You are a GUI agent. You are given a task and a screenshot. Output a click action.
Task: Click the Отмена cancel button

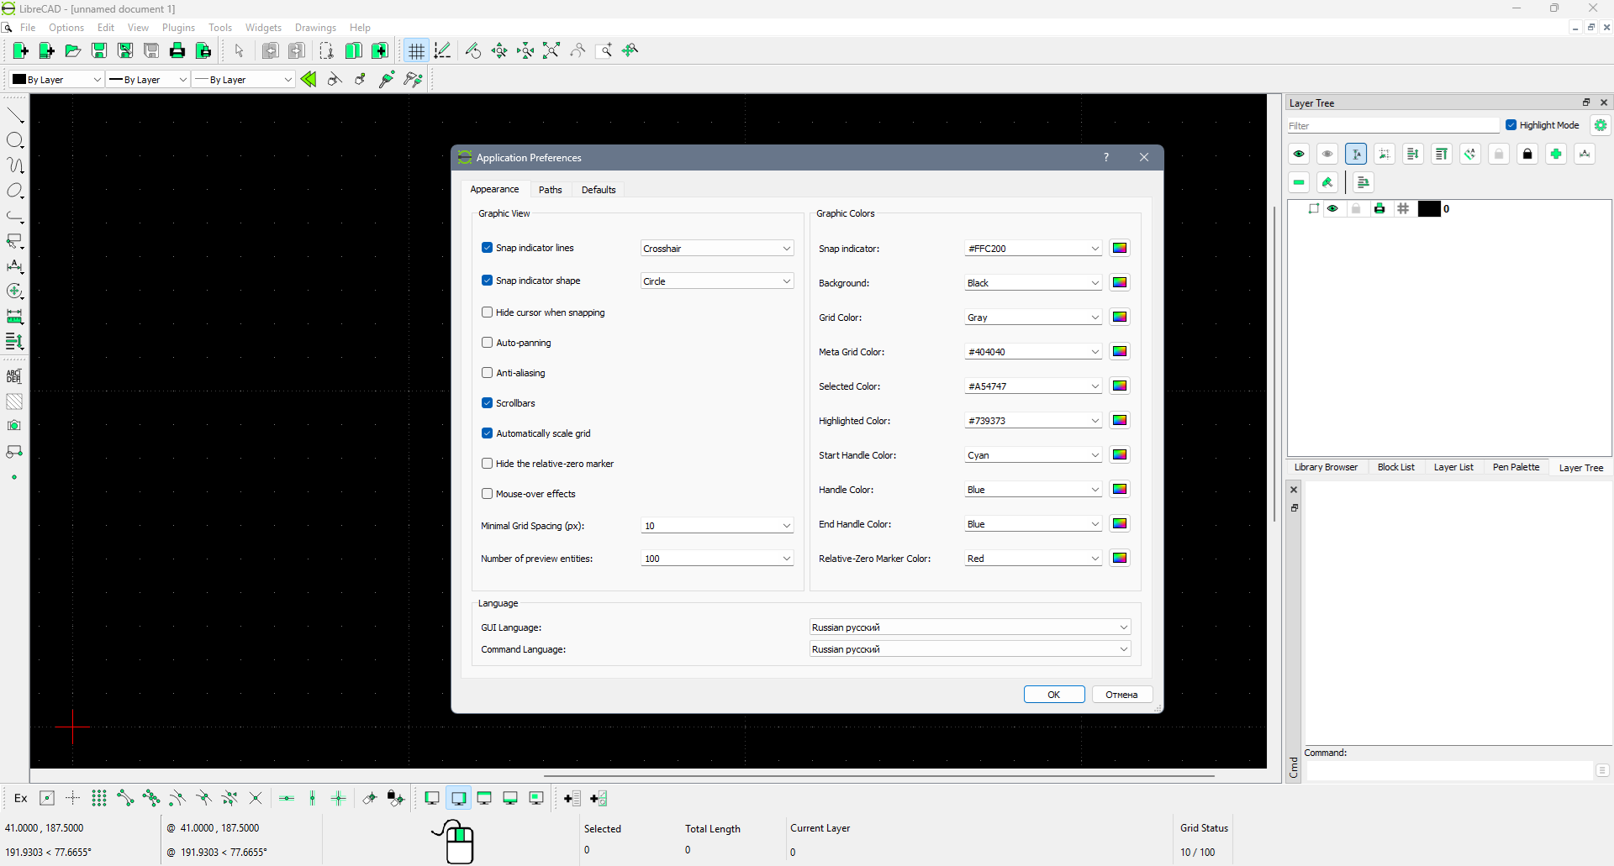[x=1121, y=695]
